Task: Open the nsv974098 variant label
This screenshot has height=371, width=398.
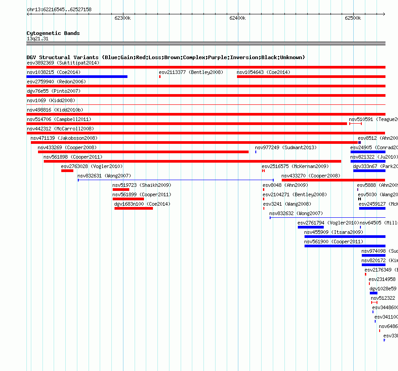Action: 380,251
